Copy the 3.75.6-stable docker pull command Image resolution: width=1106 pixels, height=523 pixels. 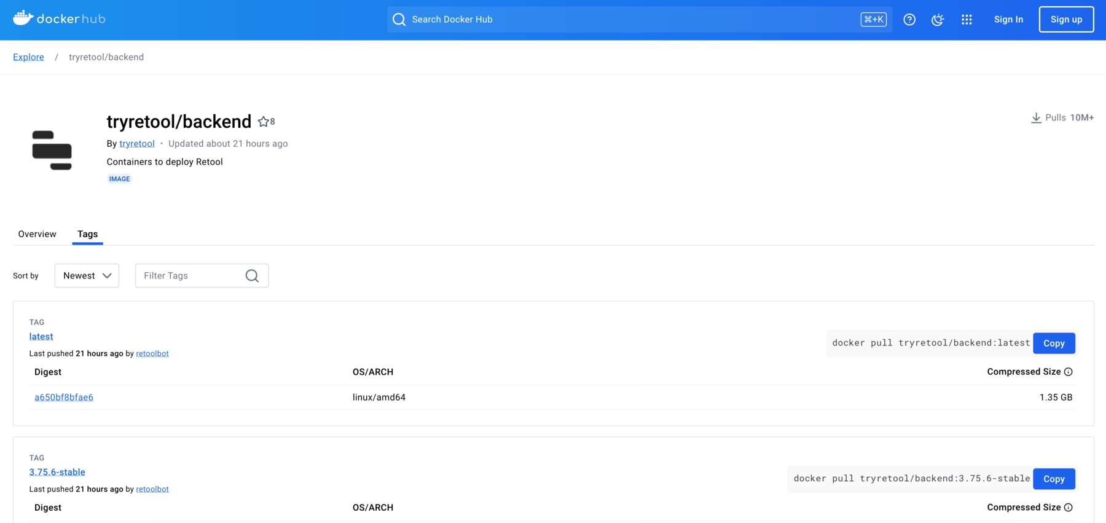pyautogui.click(x=1054, y=479)
